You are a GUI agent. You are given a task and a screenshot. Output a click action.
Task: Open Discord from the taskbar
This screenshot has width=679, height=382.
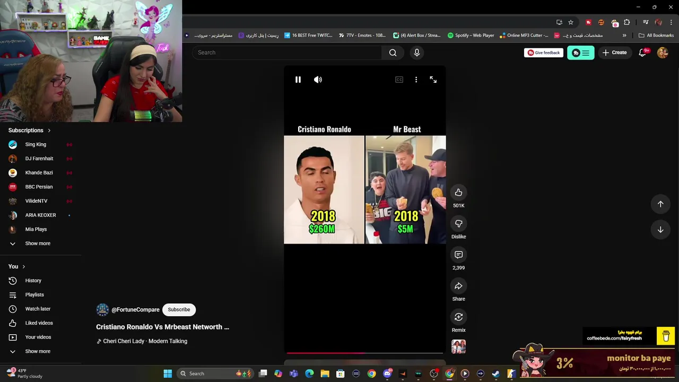(x=387, y=374)
